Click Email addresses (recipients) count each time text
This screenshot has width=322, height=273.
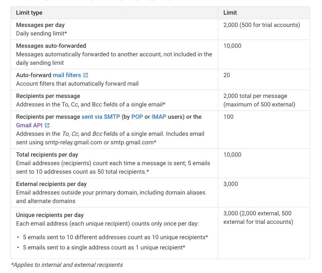(113, 168)
